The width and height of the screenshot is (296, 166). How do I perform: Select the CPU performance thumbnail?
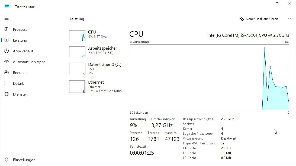(x=77, y=36)
